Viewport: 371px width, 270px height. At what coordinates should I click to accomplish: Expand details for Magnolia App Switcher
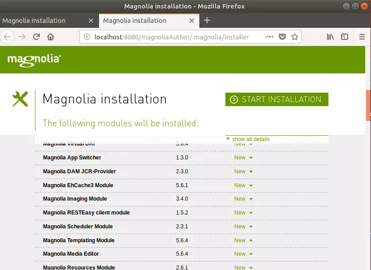tap(243, 158)
